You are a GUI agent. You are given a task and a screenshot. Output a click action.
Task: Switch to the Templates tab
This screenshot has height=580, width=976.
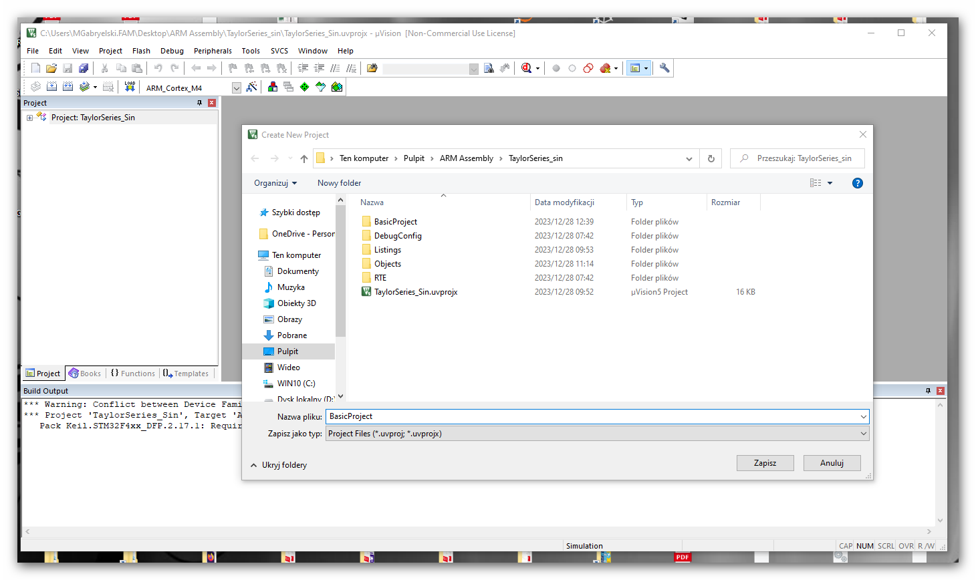[186, 374]
